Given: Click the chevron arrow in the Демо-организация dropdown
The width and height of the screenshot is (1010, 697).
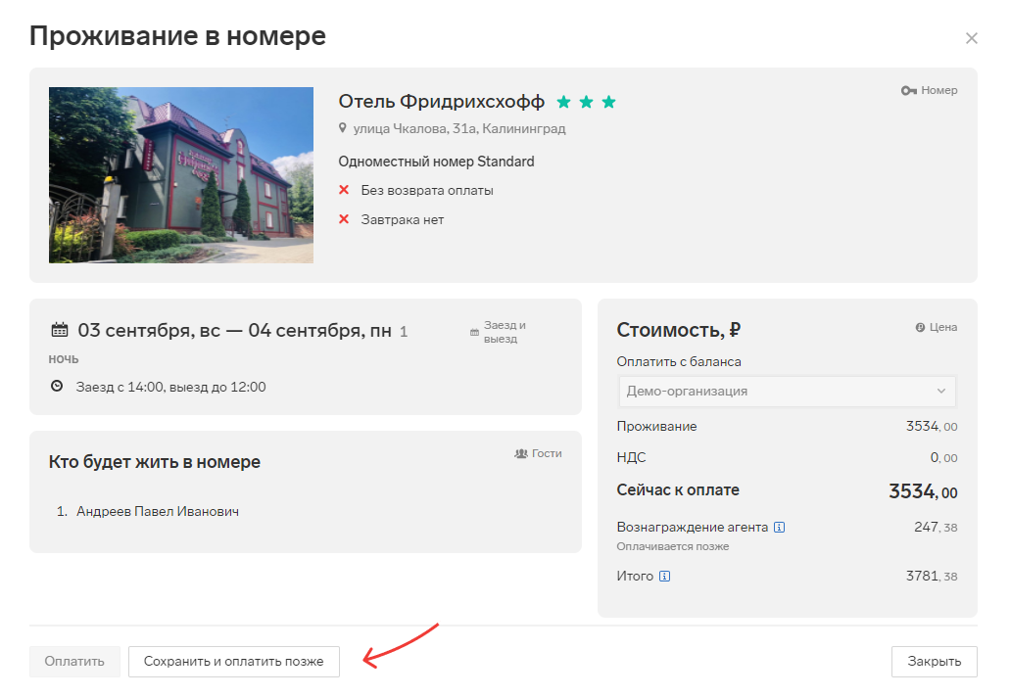Looking at the screenshot, I should click(x=941, y=392).
